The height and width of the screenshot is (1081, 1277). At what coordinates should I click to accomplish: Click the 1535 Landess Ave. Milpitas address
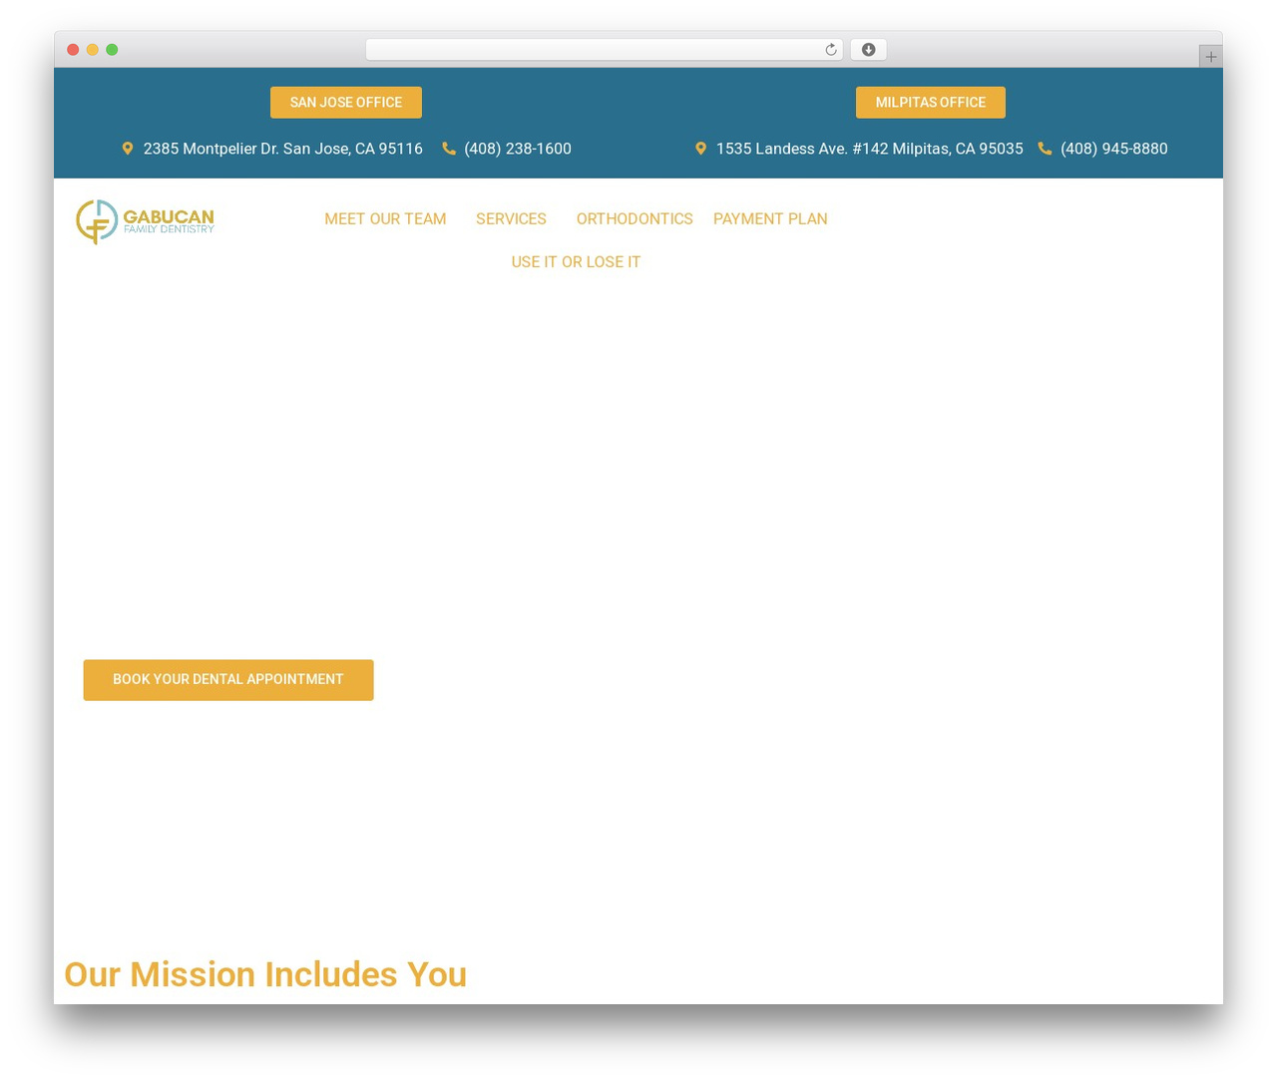[870, 149]
